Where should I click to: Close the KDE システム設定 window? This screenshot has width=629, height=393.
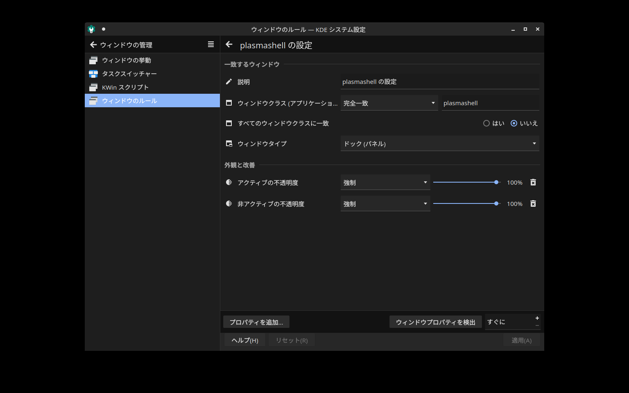pos(538,29)
